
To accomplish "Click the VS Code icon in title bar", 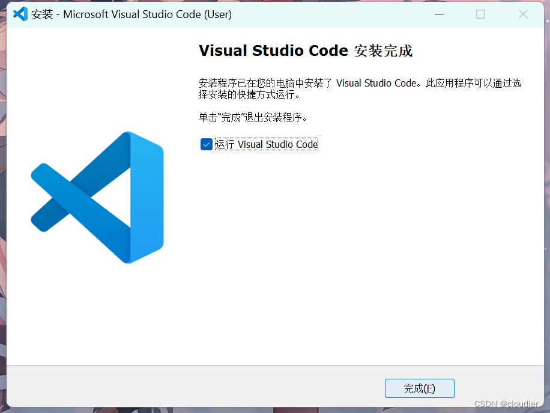I will (x=20, y=14).
